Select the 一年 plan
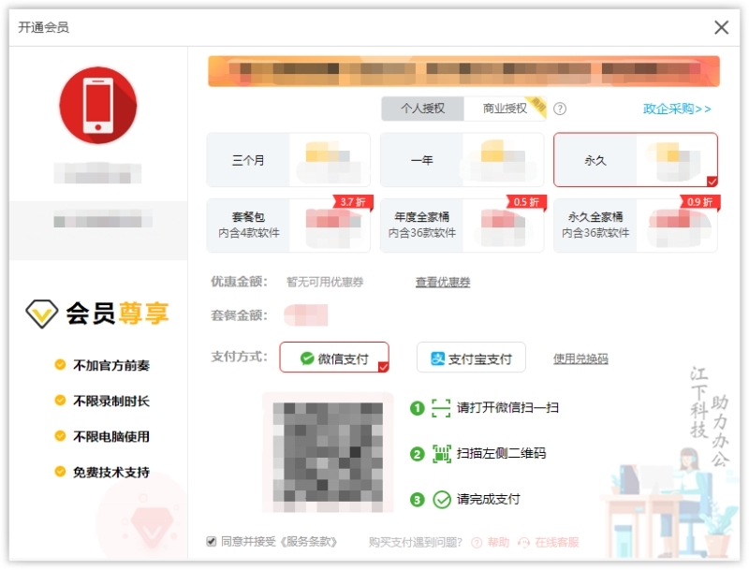The height and width of the screenshot is (570, 749). coord(462,159)
